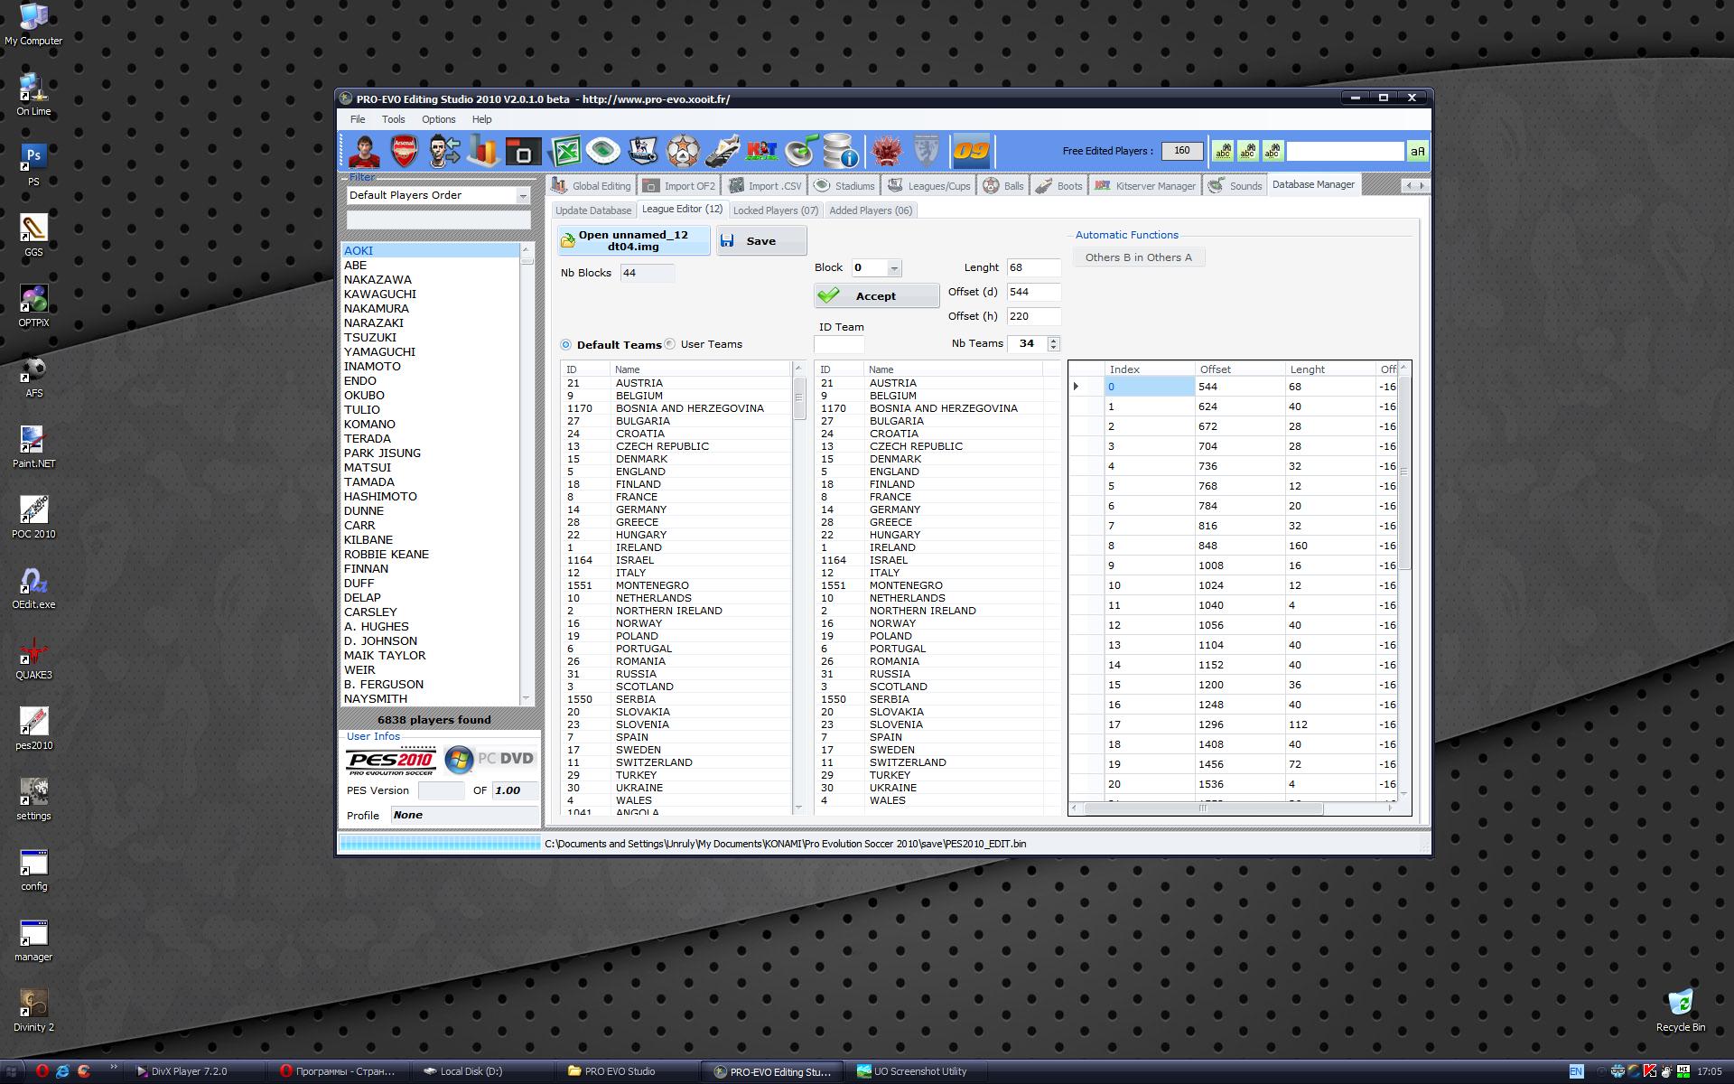Click the third abc search icon
The width and height of the screenshot is (1734, 1084).
[1273, 151]
